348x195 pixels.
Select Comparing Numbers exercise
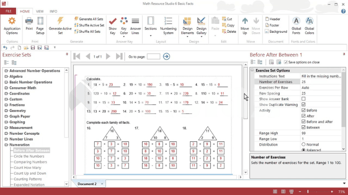pyautogui.click(x=30, y=162)
